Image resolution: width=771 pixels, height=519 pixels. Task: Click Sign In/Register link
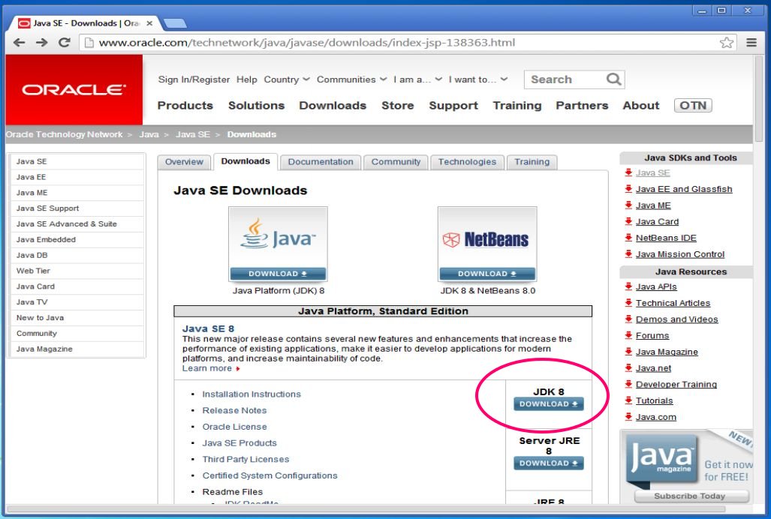click(x=194, y=79)
